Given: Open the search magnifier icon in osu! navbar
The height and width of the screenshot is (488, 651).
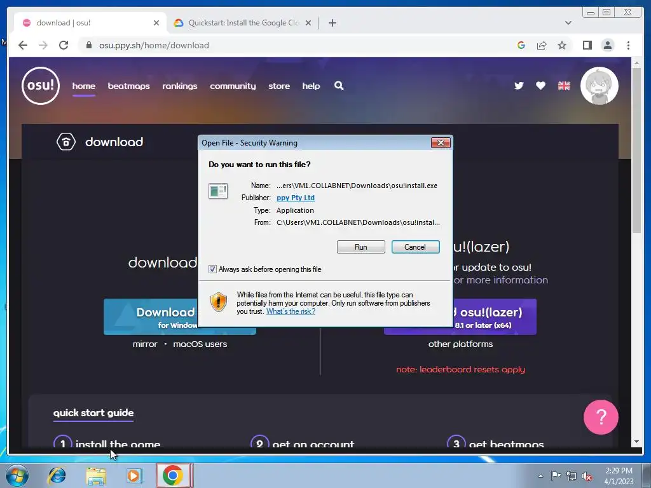Looking at the screenshot, I should [x=339, y=86].
